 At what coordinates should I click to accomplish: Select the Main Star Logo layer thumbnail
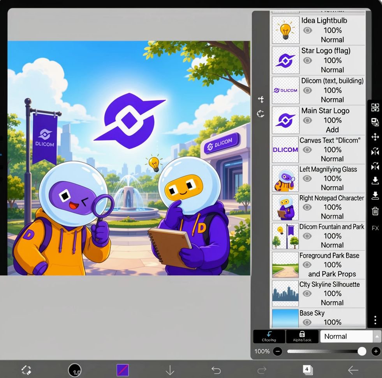285,120
